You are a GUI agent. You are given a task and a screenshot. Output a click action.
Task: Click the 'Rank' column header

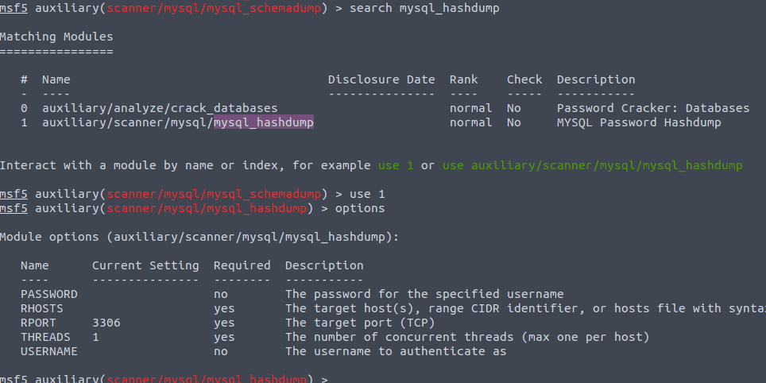(463, 79)
